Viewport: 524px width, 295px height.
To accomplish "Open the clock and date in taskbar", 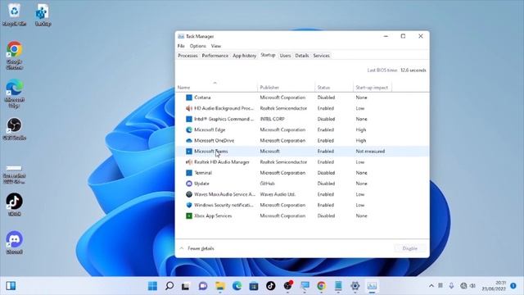I will pos(494,286).
